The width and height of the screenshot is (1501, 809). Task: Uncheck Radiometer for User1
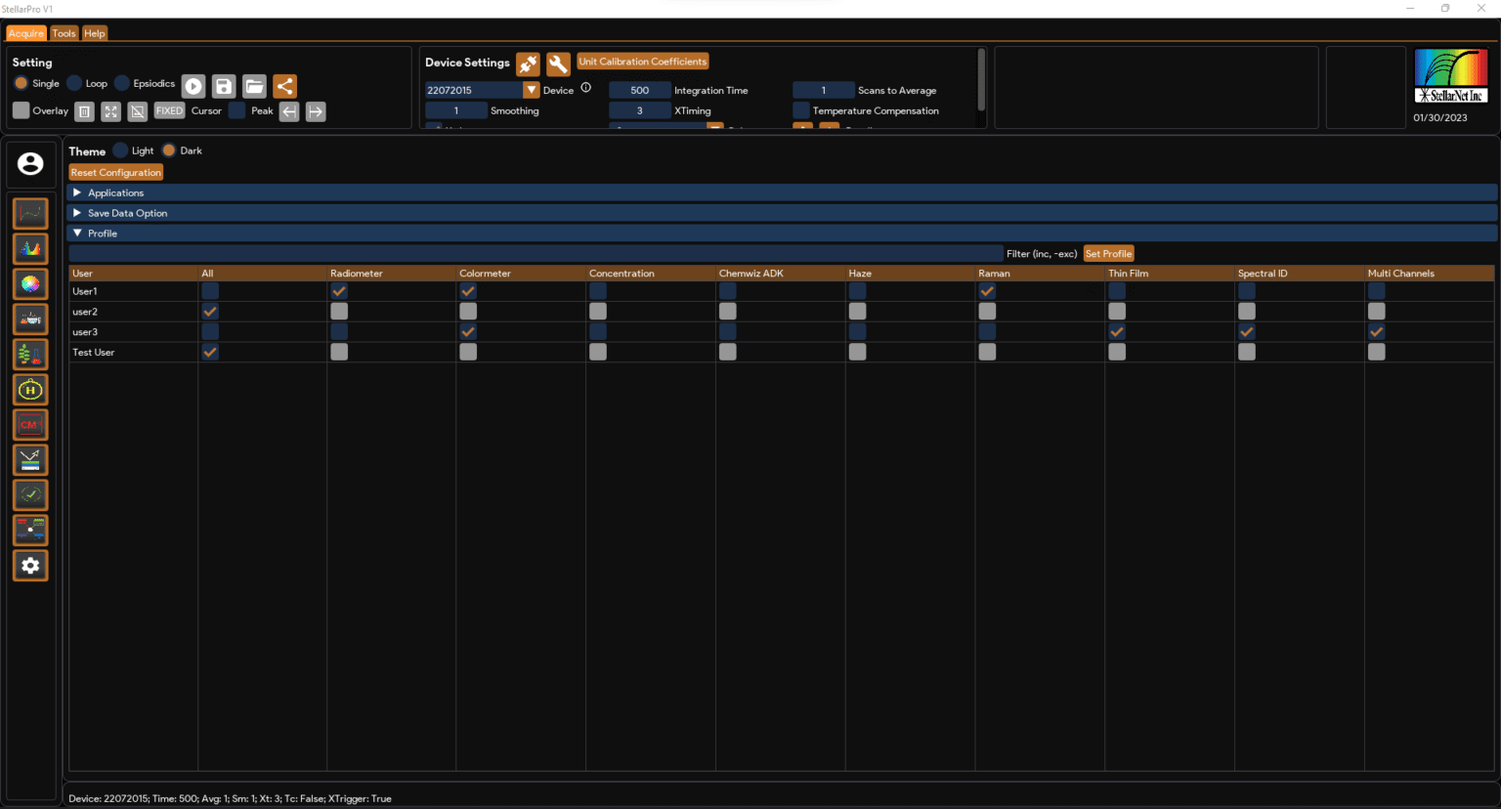coord(339,291)
